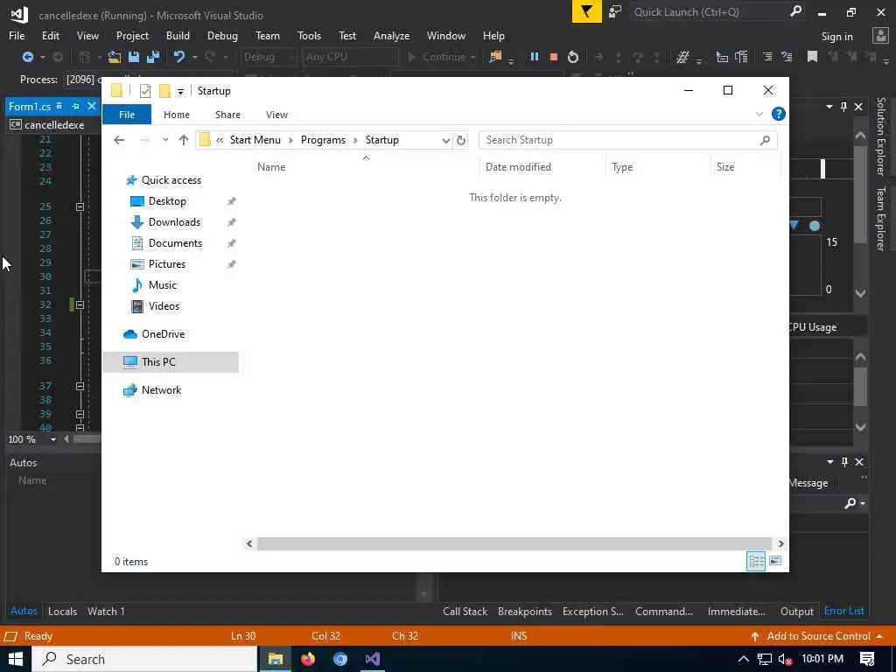Click the Search Startup input field
The height and width of the screenshot is (672, 896).
pyautogui.click(x=620, y=140)
